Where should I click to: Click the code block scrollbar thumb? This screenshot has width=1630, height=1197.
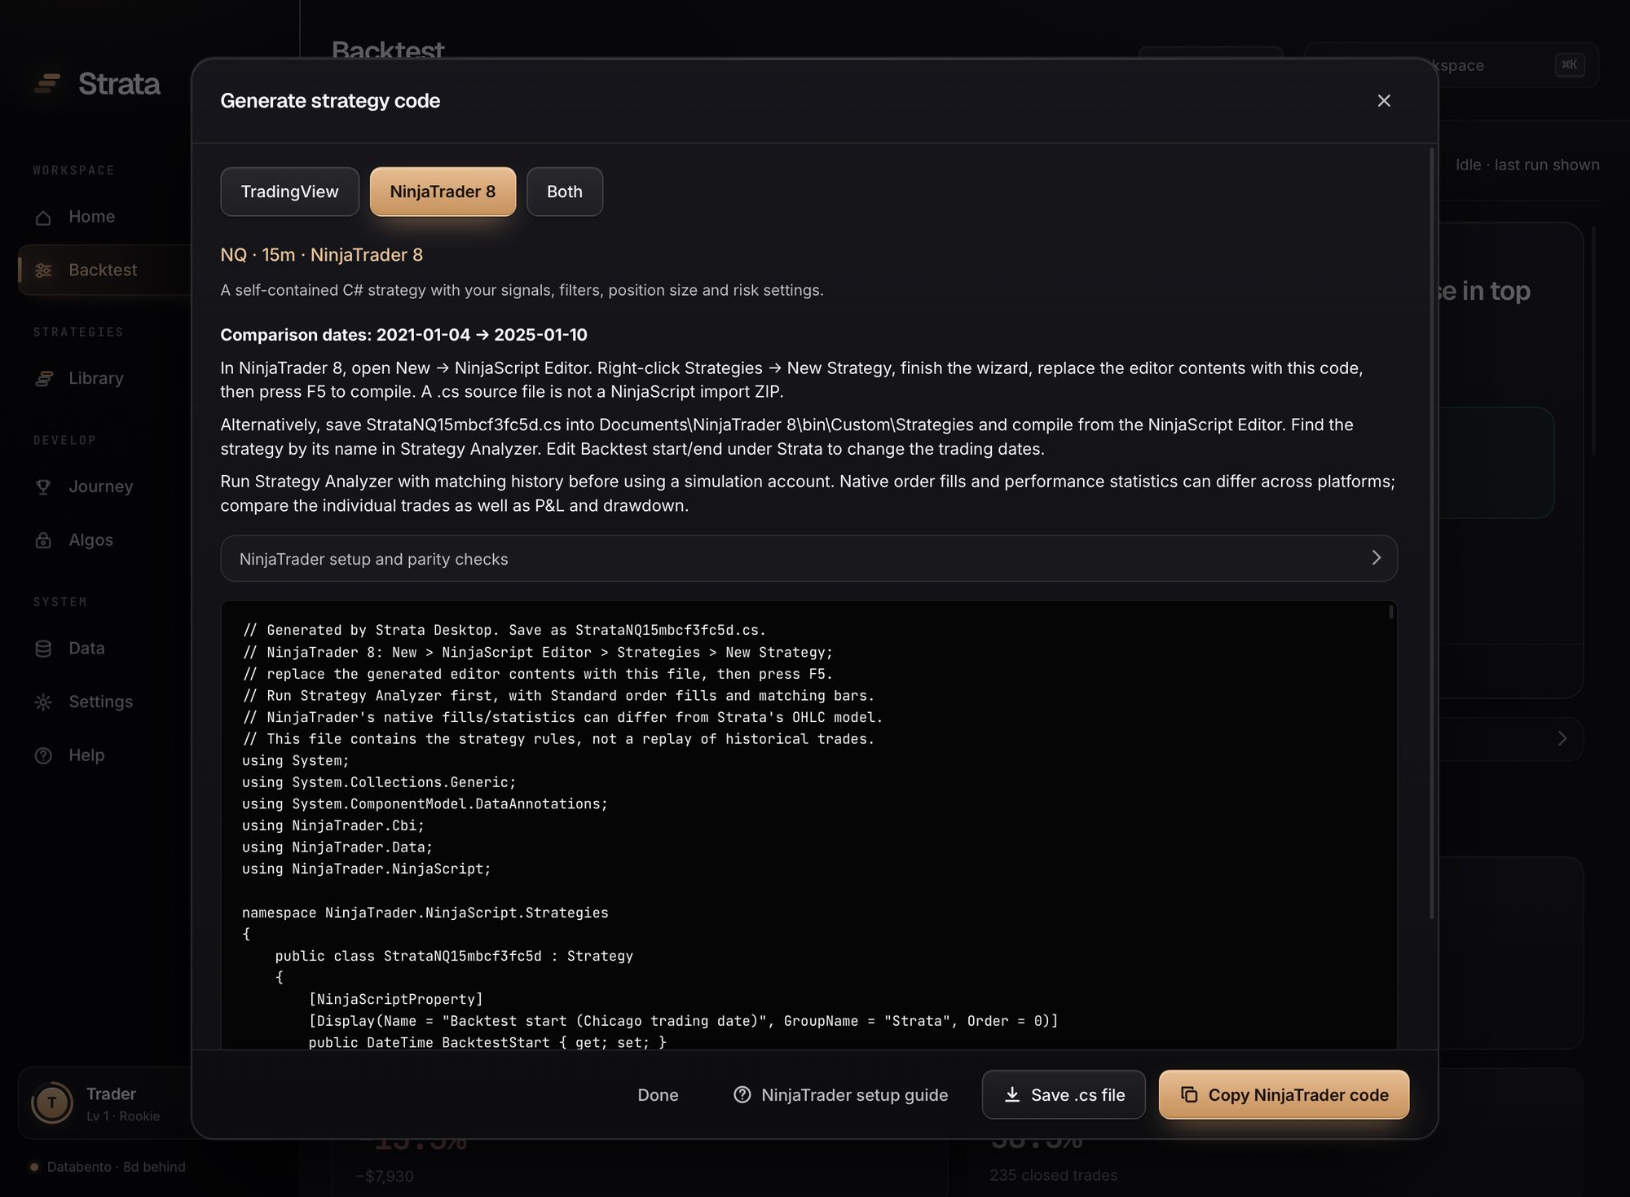1391,611
